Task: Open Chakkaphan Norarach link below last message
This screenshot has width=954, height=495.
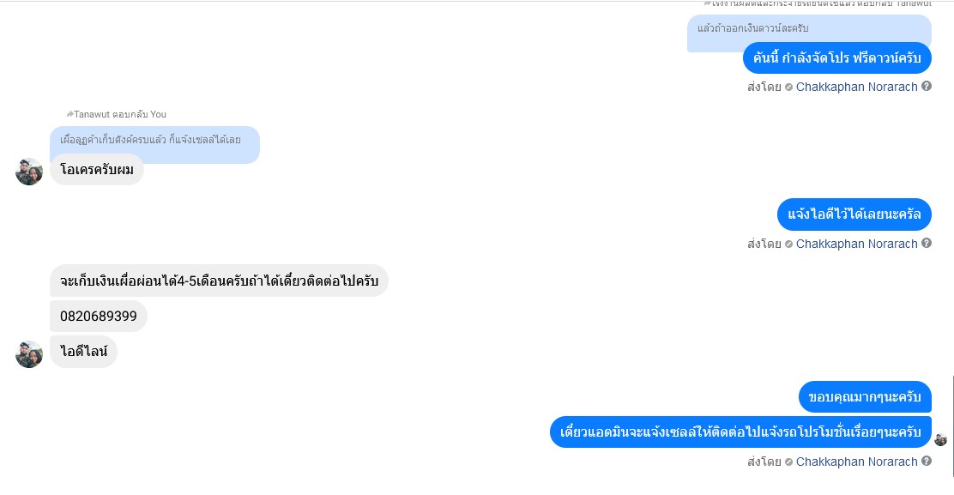Action: tap(856, 462)
